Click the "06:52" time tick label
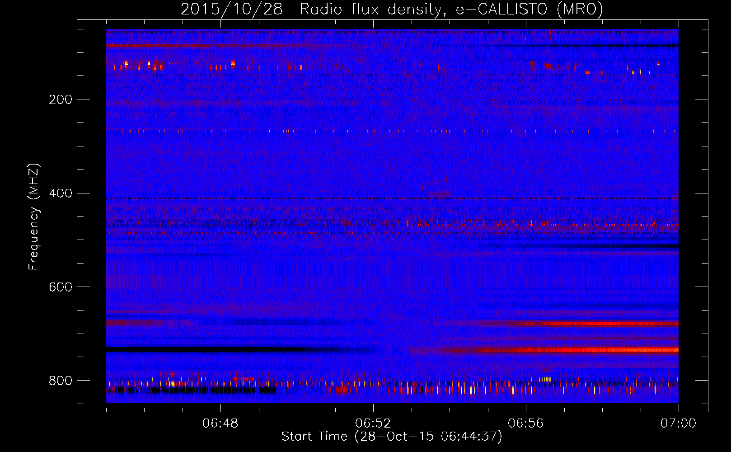This screenshot has height=452, width=731. 373,424
